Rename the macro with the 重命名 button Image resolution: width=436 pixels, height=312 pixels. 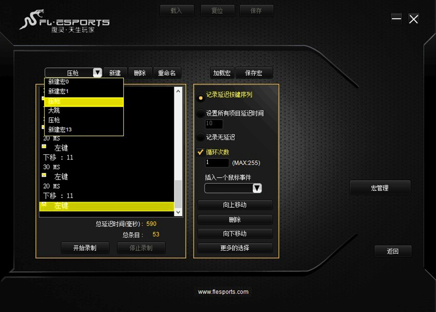(167, 73)
